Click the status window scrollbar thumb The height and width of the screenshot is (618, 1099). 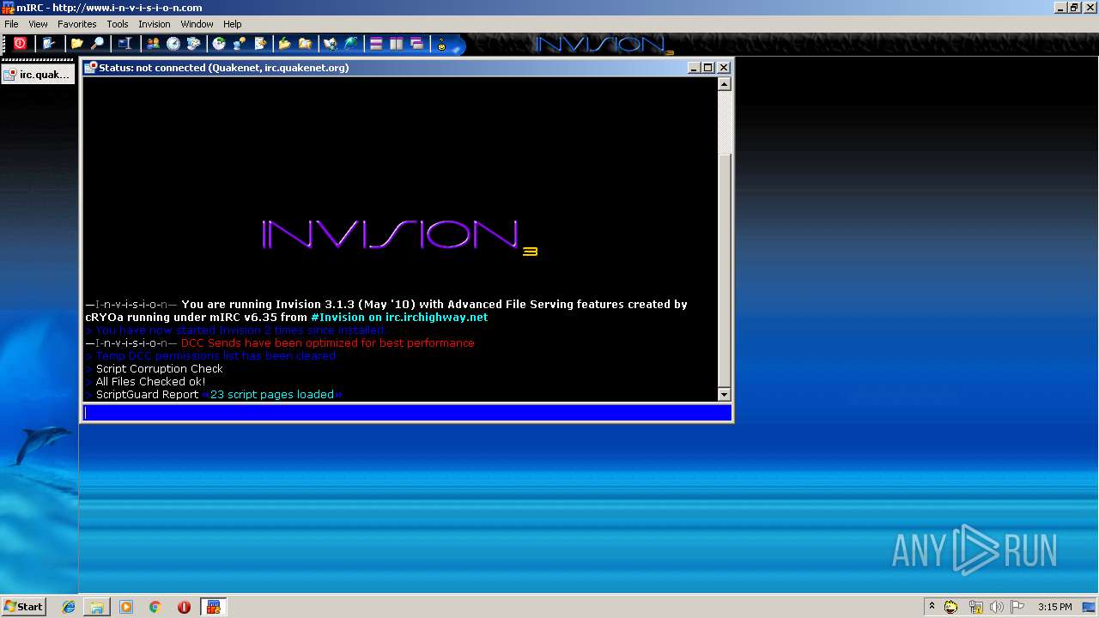724,270
